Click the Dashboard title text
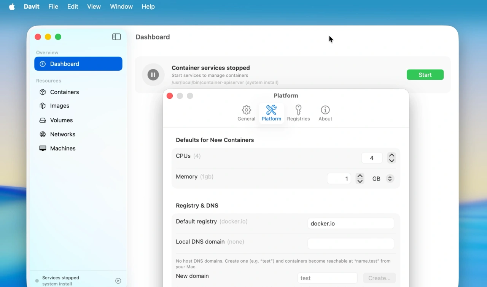Viewport: 487px width, 287px height. [x=153, y=37]
